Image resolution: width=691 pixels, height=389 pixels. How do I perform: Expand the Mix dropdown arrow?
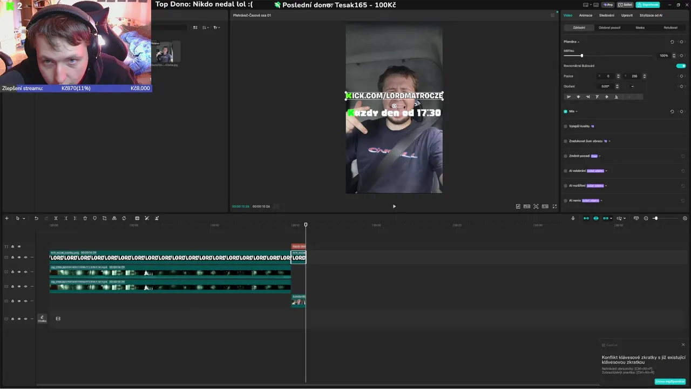tap(577, 111)
